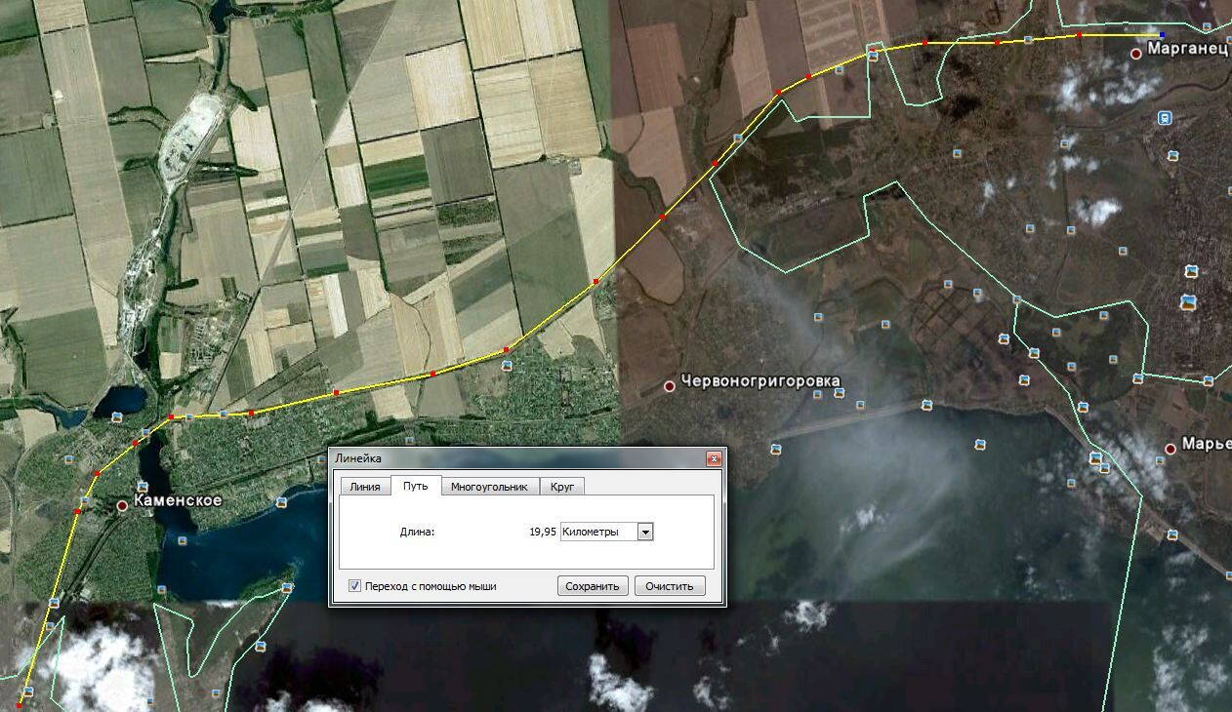Select the Червоногригоровка place marker
Viewport: 1232px width, 712px height.
[x=670, y=386]
